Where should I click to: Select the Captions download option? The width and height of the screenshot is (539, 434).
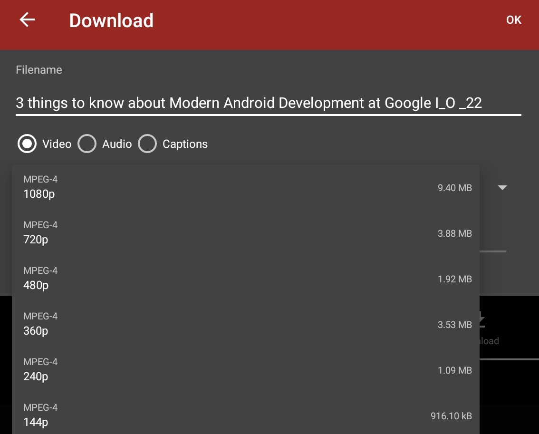click(147, 144)
